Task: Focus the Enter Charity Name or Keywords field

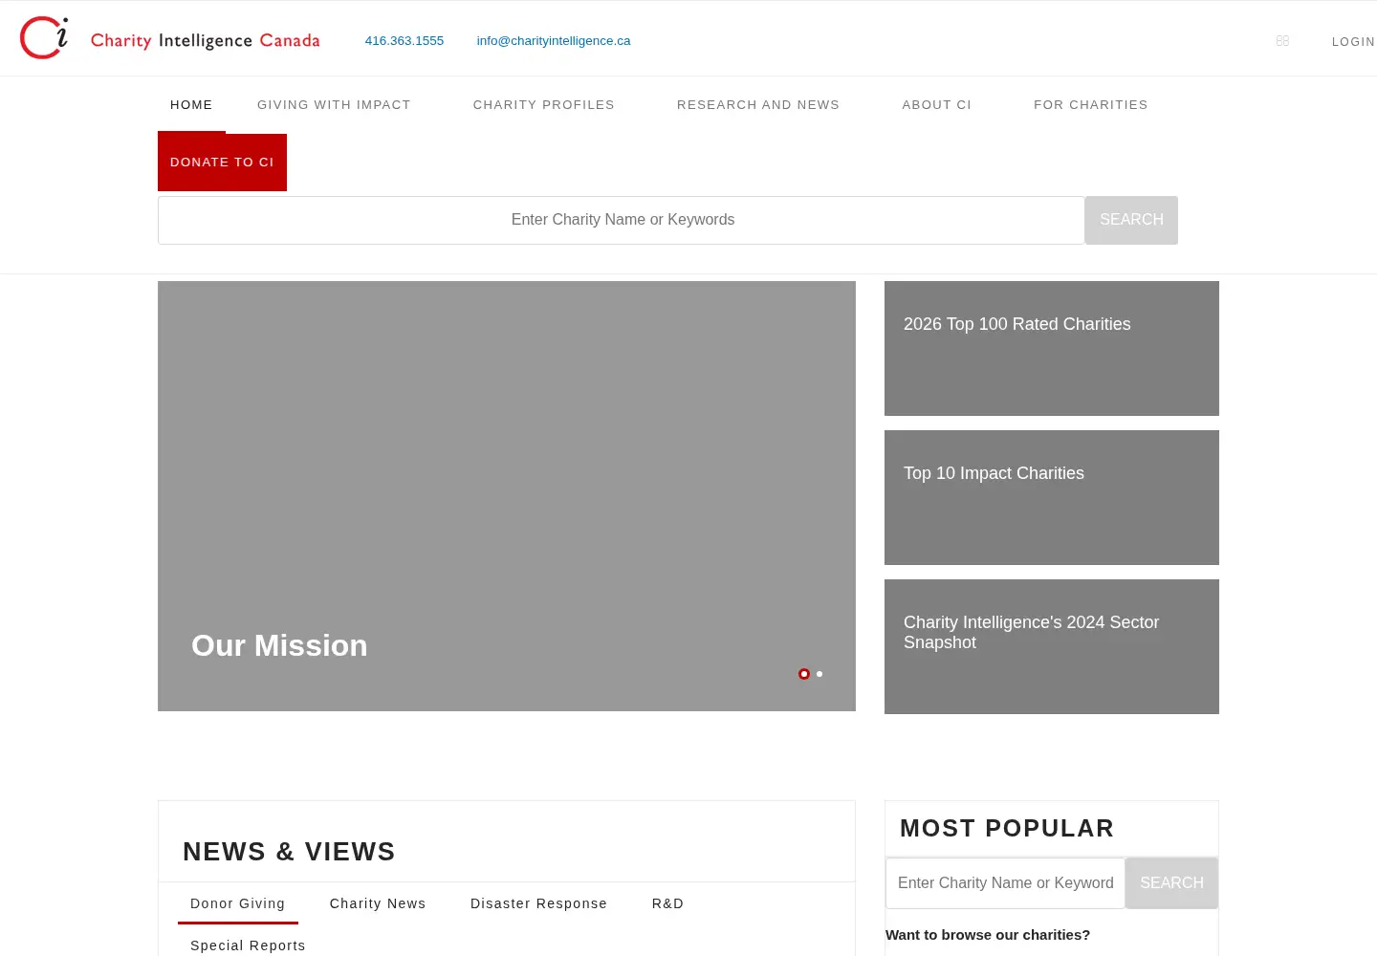Action: (622, 220)
